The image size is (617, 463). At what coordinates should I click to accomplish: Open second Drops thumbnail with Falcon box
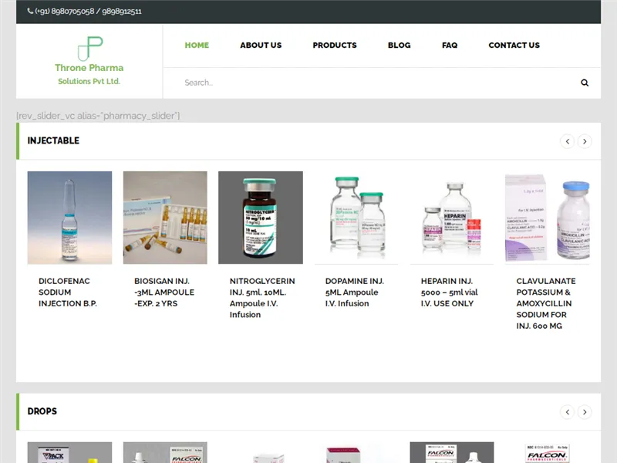pyautogui.click(x=165, y=452)
